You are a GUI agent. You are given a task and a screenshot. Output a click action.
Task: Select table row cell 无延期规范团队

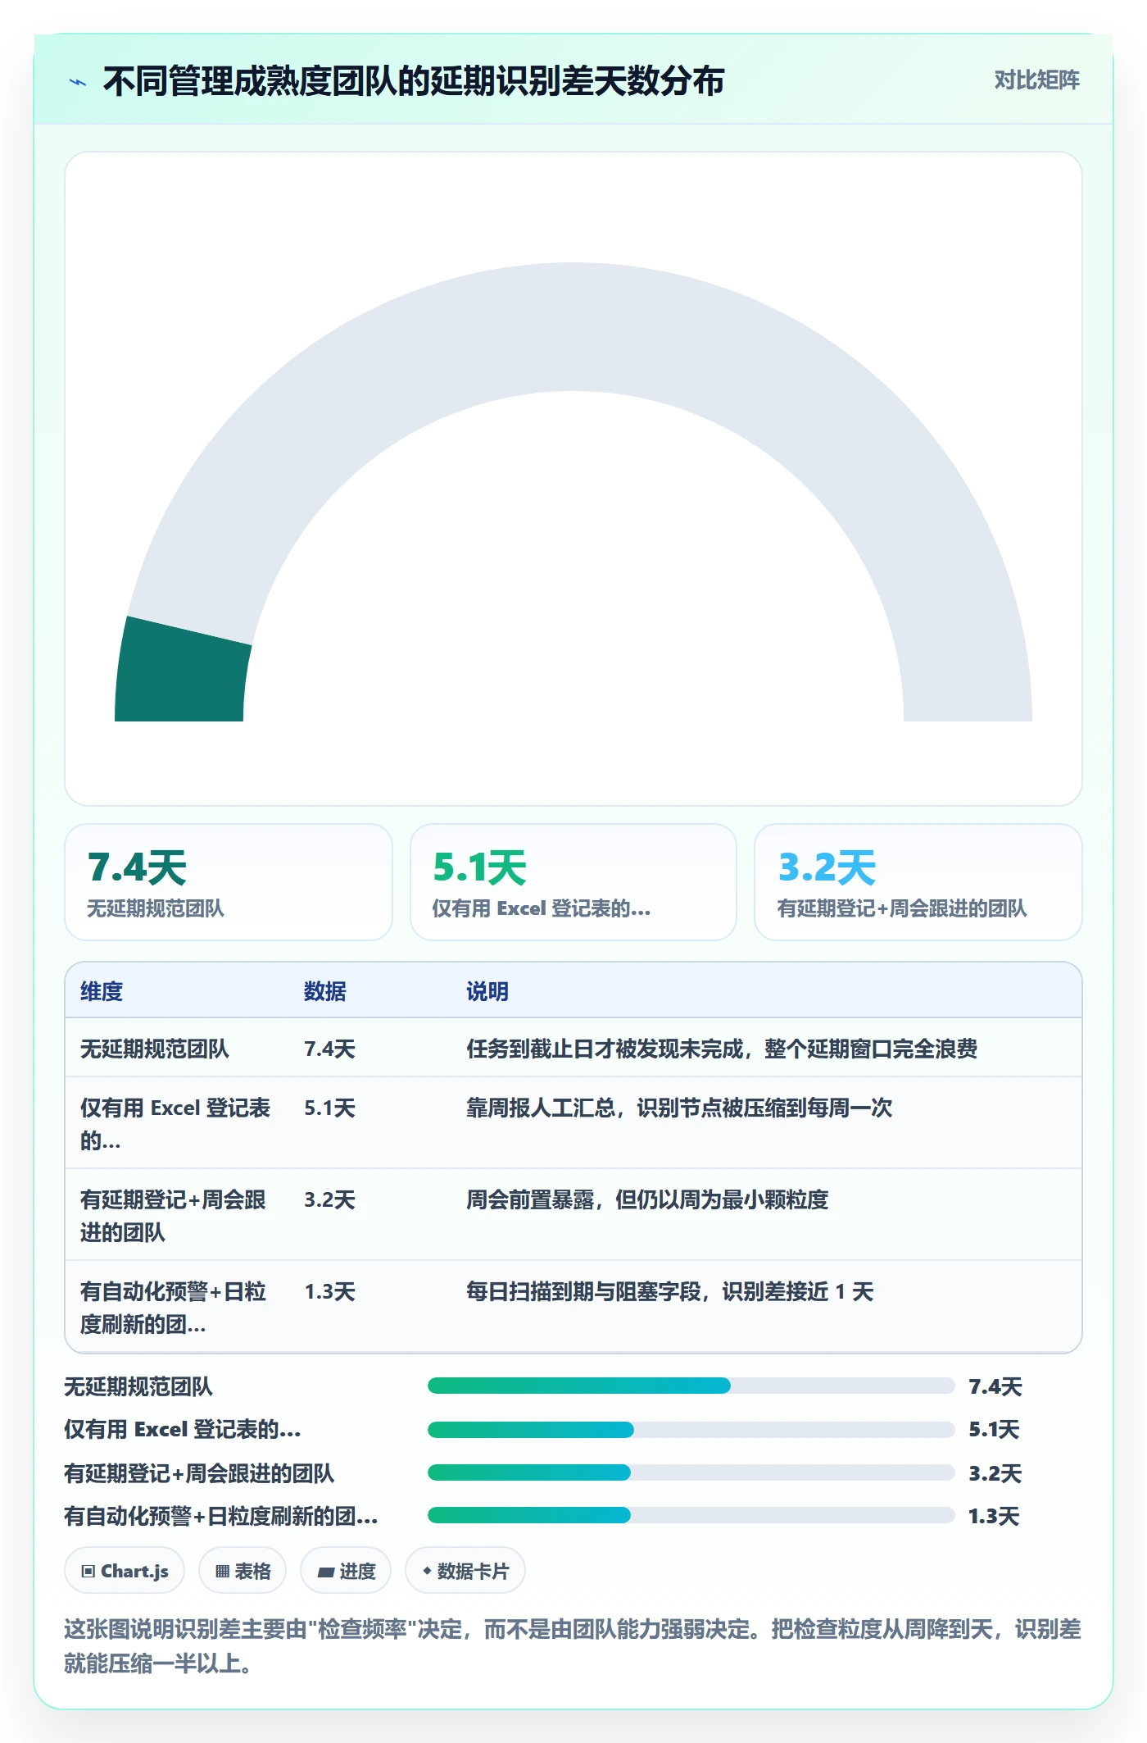pos(155,1049)
